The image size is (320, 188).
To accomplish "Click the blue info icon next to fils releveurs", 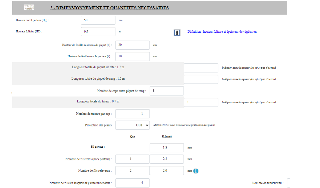I will (196, 171).
